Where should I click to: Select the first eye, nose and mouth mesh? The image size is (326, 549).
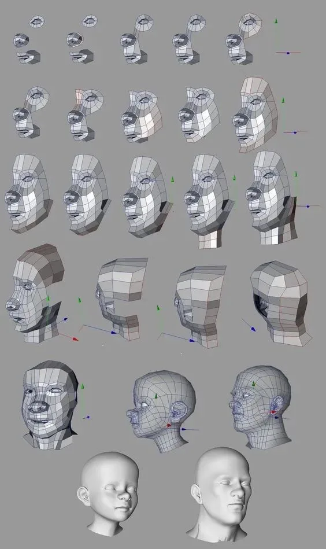click(29, 40)
